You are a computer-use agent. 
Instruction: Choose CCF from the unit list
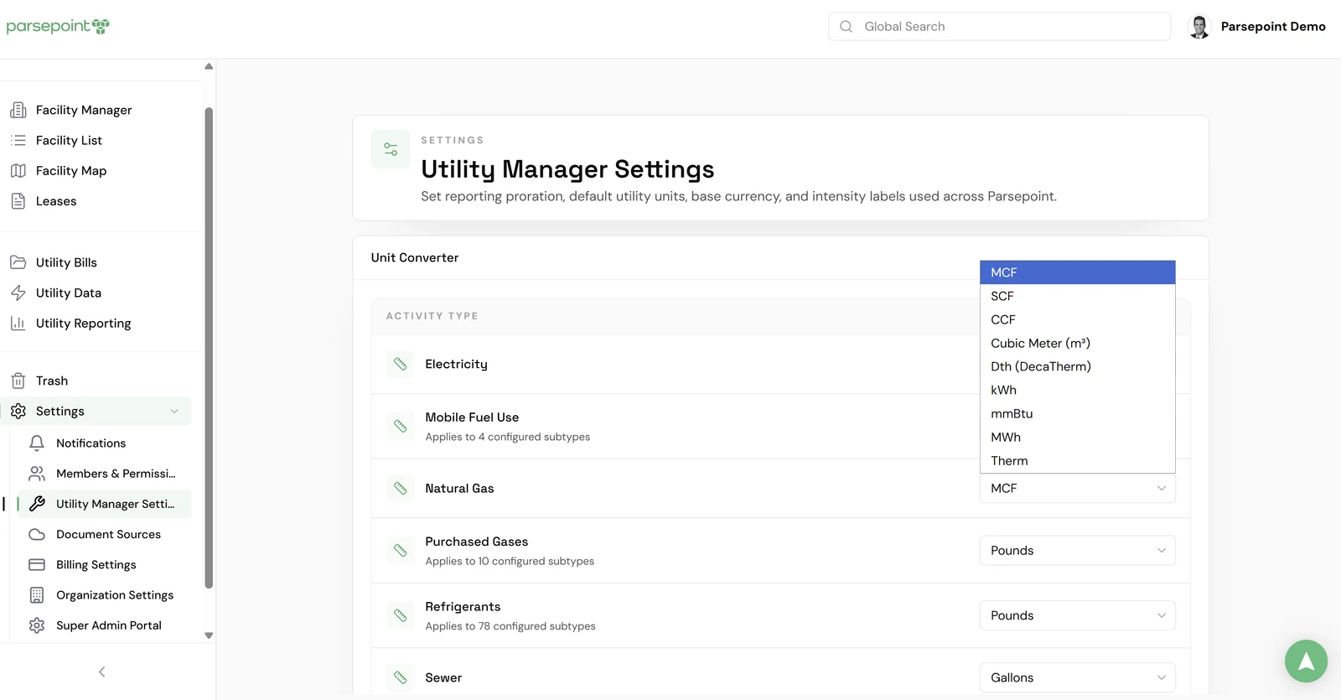1077,319
